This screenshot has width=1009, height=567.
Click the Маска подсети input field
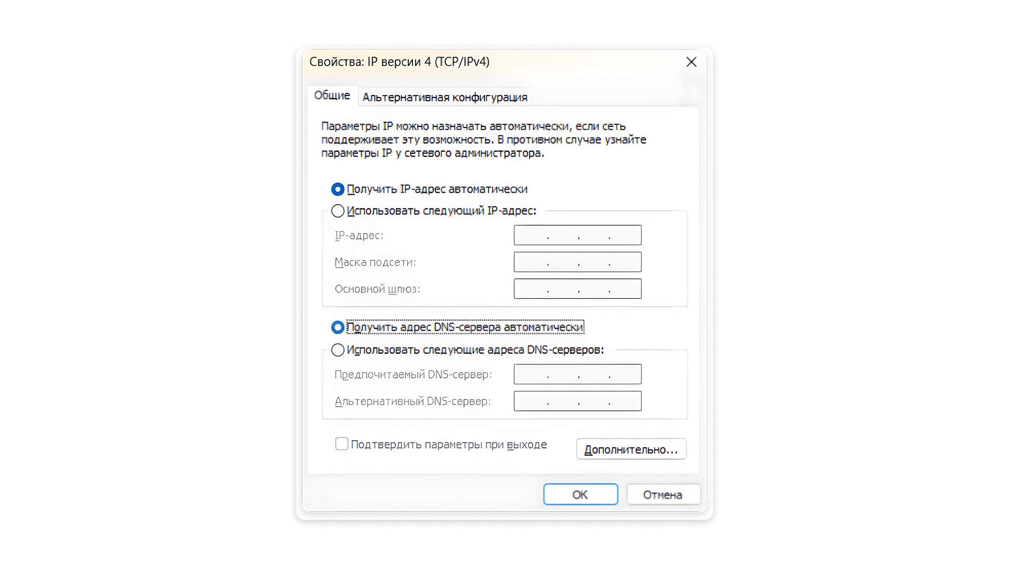tap(577, 262)
